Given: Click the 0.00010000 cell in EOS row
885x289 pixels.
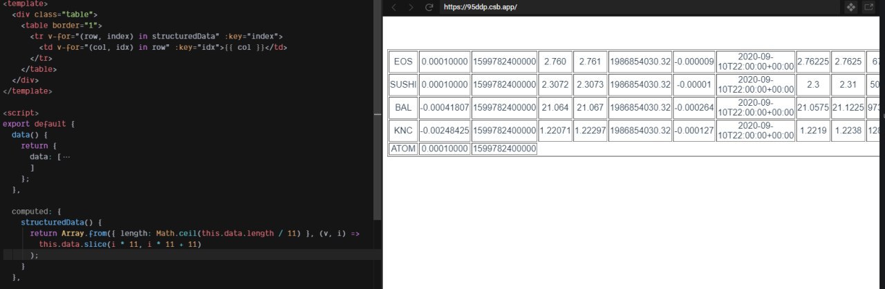Looking at the screenshot, I should (445, 62).
